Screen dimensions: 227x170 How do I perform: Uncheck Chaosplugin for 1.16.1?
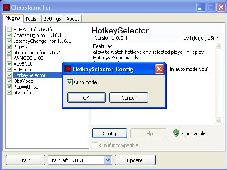point(9,35)
